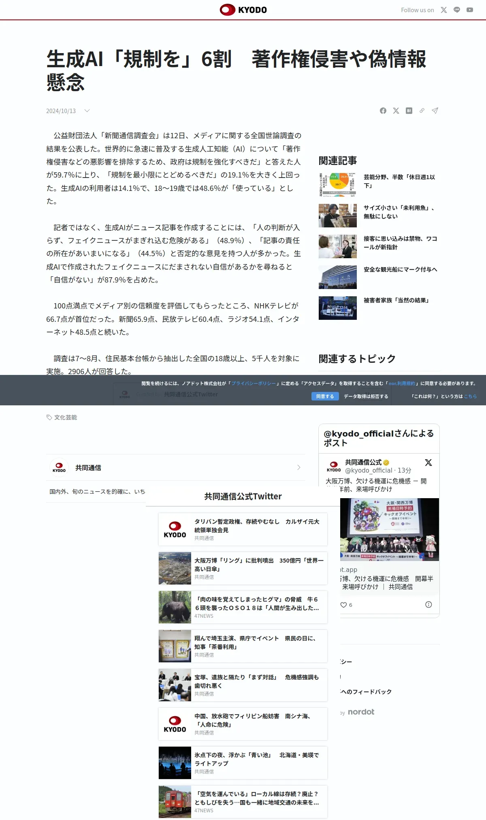Viewport: 486px width, 820px height.
Task: Click the red train thumbnail
Action: [x=175, y=802]
